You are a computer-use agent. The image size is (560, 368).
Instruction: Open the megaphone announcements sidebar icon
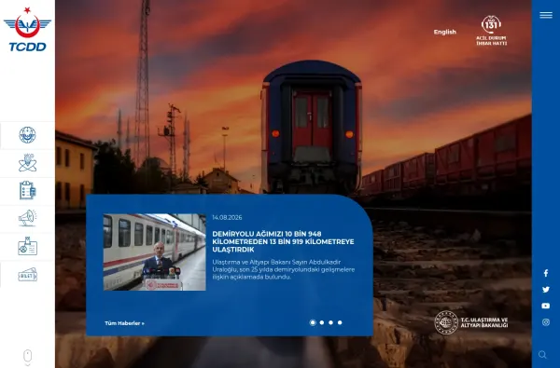coord(27,218)
